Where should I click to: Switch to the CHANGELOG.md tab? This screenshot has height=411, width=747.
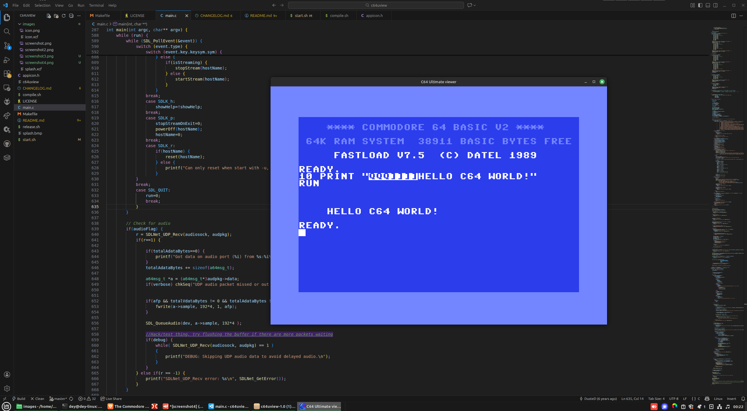click(214, 16)
